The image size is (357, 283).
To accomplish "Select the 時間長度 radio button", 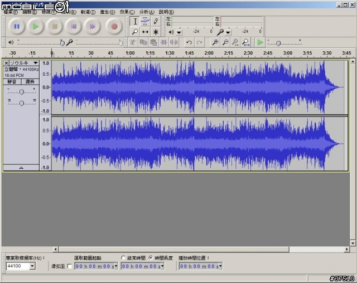I will click(151, 258).
